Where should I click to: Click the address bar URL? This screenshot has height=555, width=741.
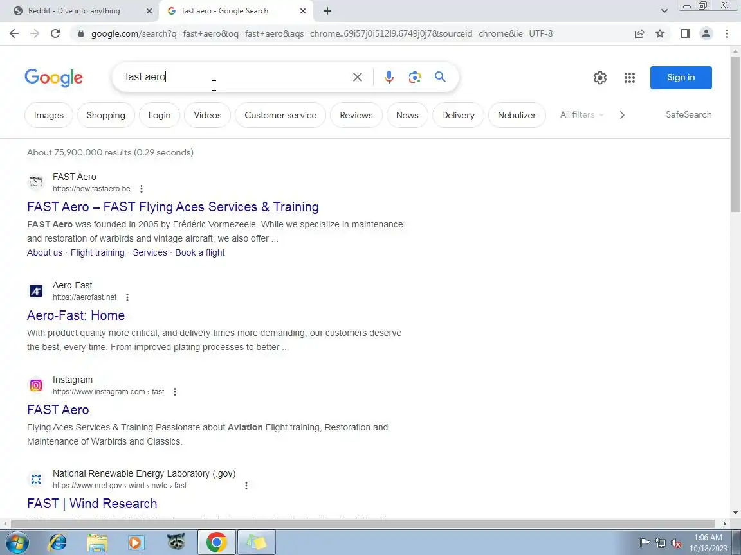point(322,33)
